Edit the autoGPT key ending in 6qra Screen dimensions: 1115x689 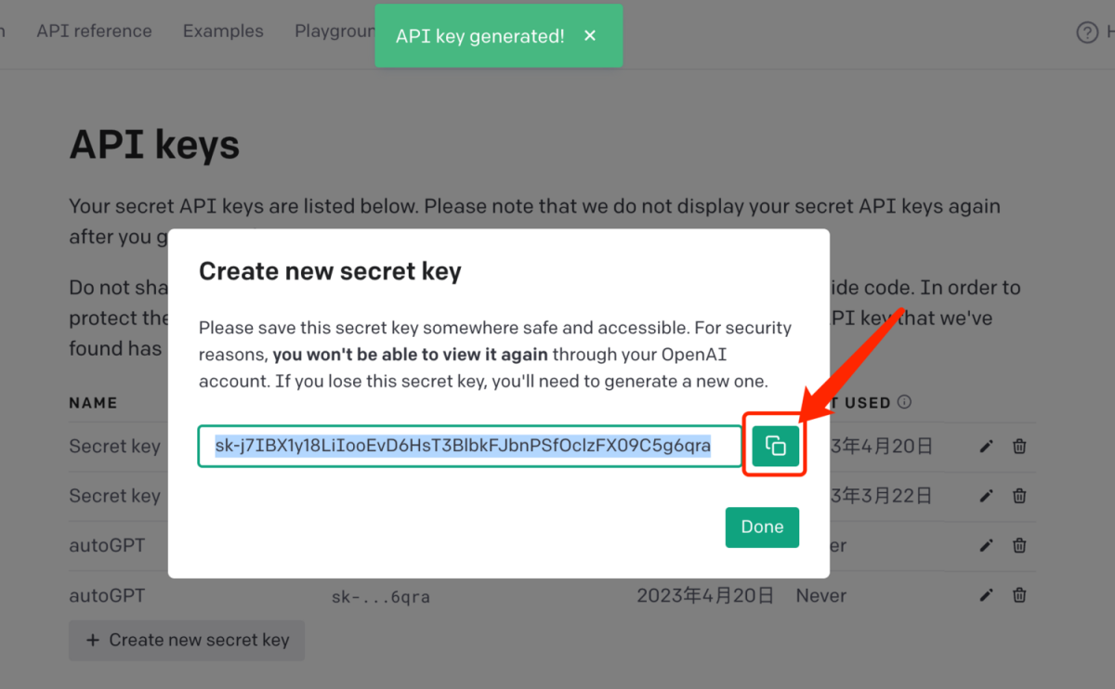[x=986, y=595]
